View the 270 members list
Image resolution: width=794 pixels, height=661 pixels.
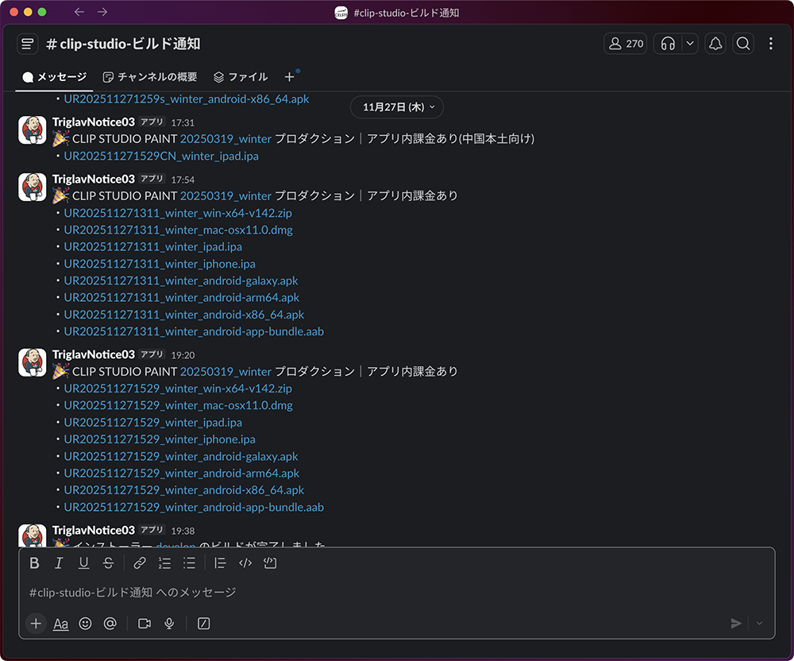pos(626,44)
